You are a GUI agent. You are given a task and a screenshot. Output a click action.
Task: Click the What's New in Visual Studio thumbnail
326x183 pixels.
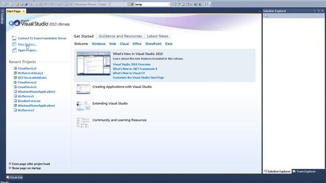(94, 63)
